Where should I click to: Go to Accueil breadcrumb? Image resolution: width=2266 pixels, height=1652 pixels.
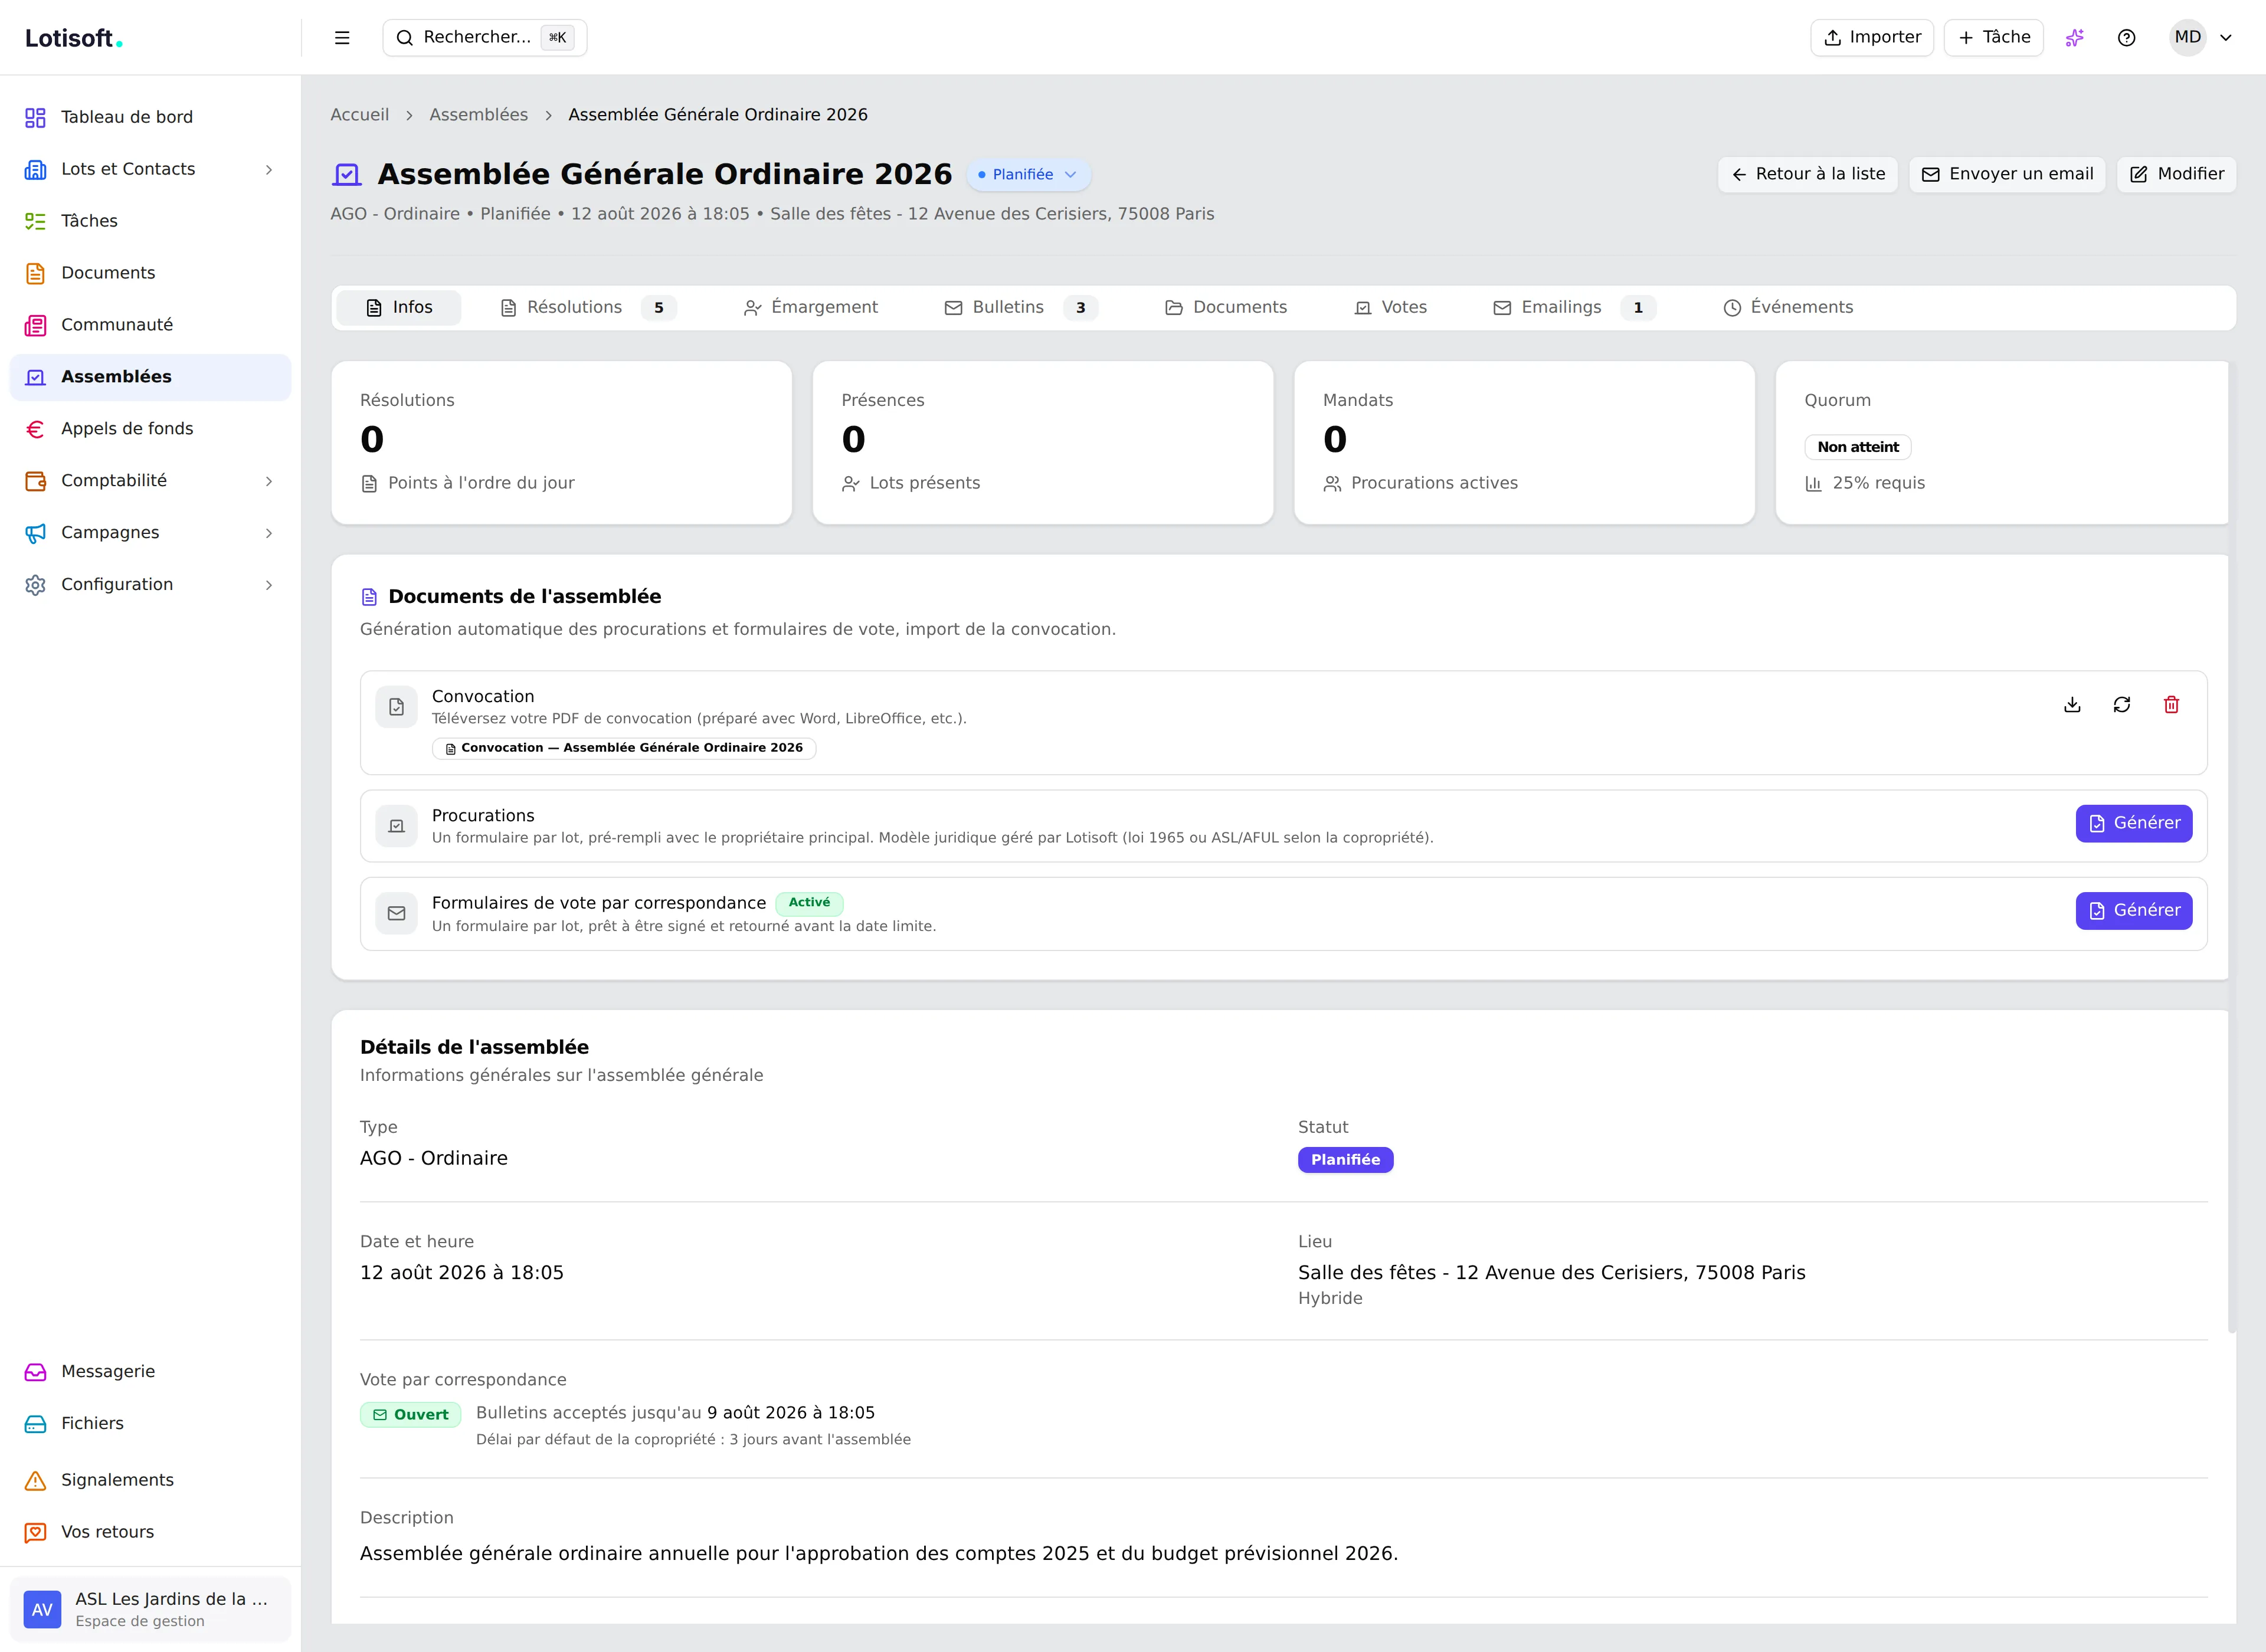coord(360,115)
